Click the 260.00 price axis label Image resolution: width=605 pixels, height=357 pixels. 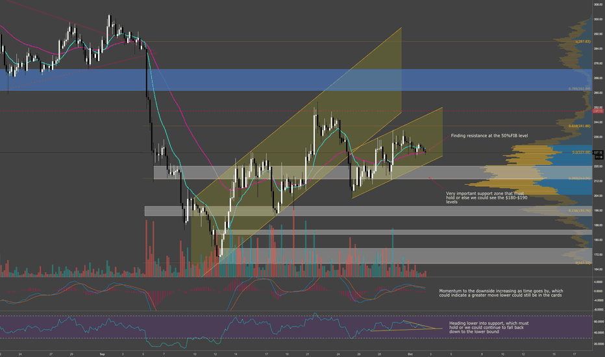click(599, 93)
